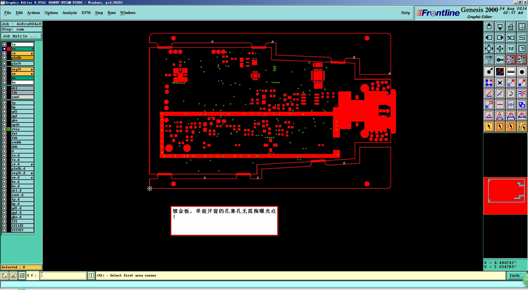Click the rotate arrow tool icon
The width and height of the screenshot is (528, 290).
511,94
